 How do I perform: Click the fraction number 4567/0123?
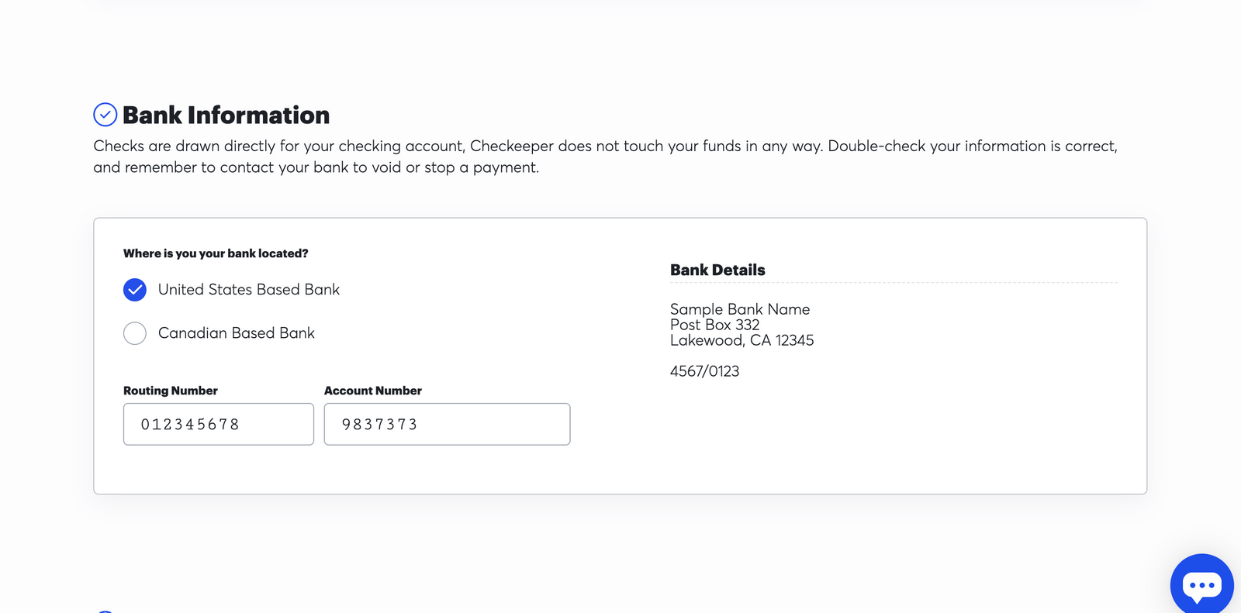click(x=704, y=371)
